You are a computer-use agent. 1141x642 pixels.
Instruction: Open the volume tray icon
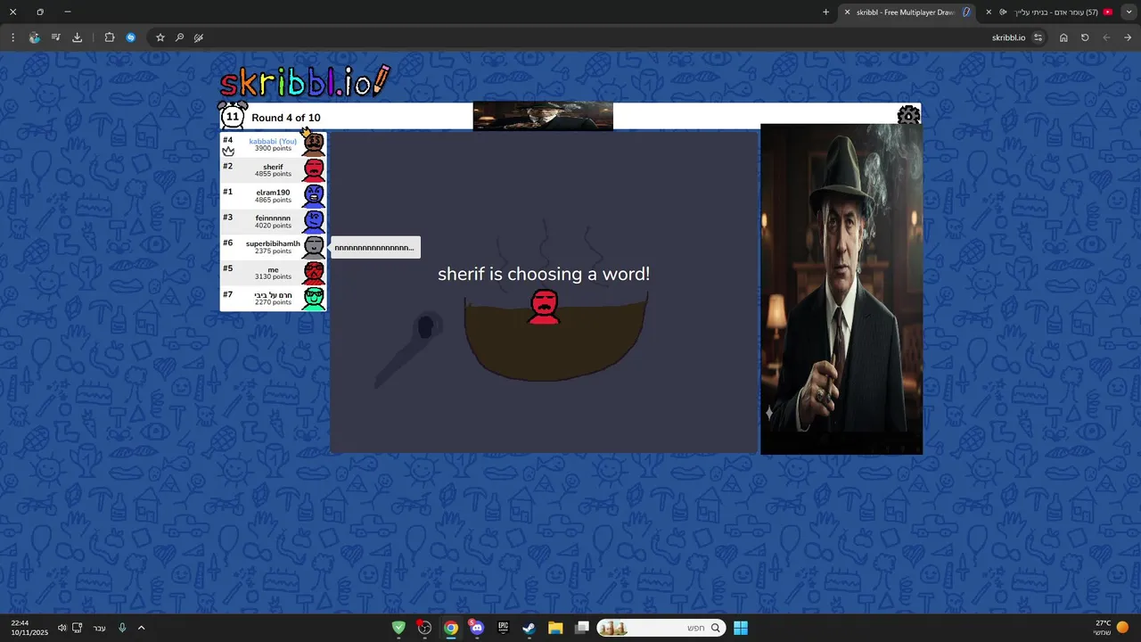[62, 628]
